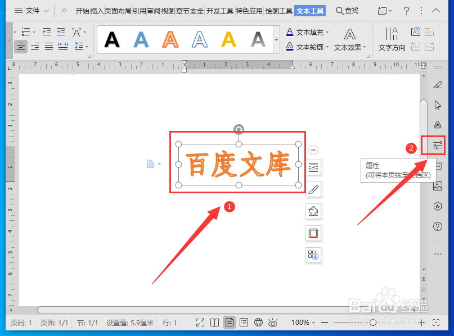Click the 文字方向 button

[x=392, y=40]
